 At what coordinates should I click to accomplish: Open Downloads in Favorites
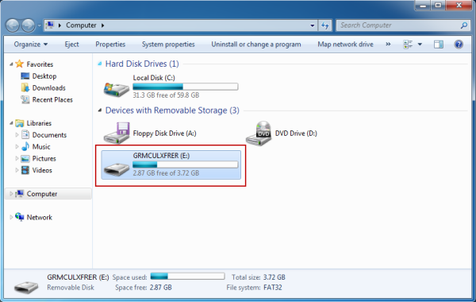(x=49, y=88)
